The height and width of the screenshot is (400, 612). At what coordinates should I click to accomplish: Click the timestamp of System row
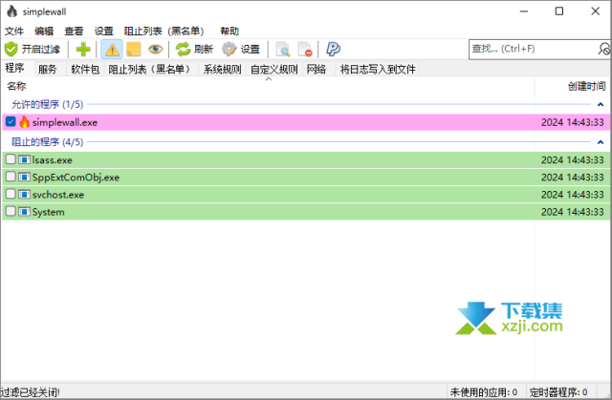tap(572, 212)
